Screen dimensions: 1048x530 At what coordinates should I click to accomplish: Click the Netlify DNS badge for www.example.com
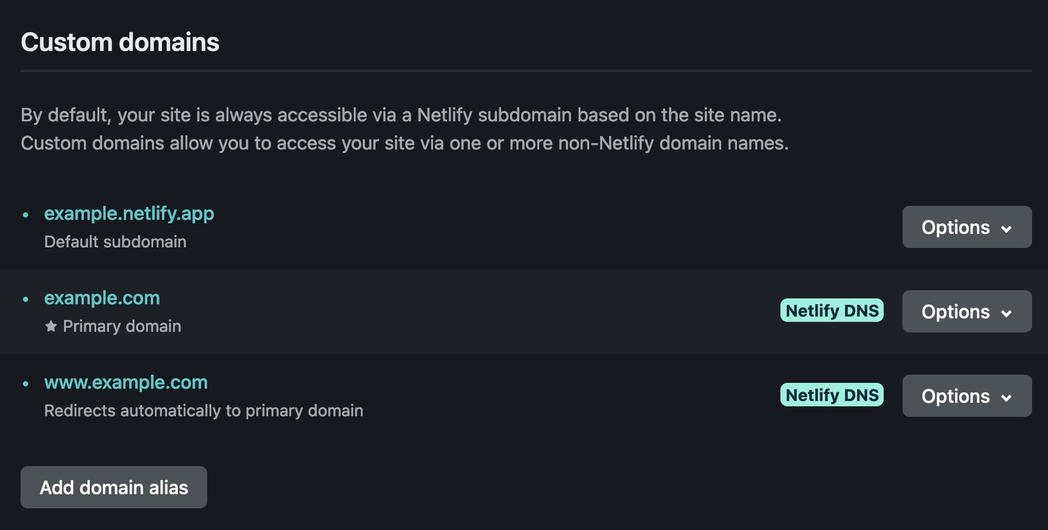pos(831,395)
